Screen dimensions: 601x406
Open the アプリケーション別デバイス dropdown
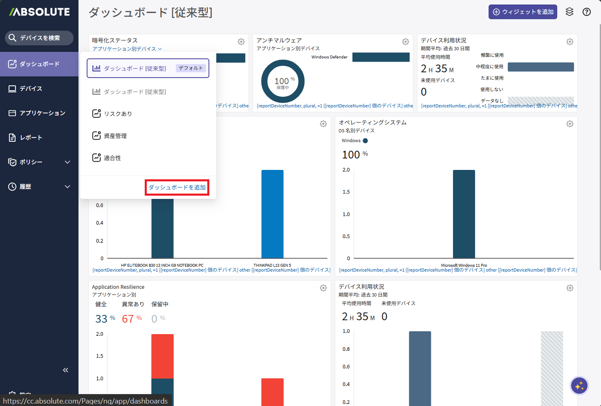tap(127, 49)
